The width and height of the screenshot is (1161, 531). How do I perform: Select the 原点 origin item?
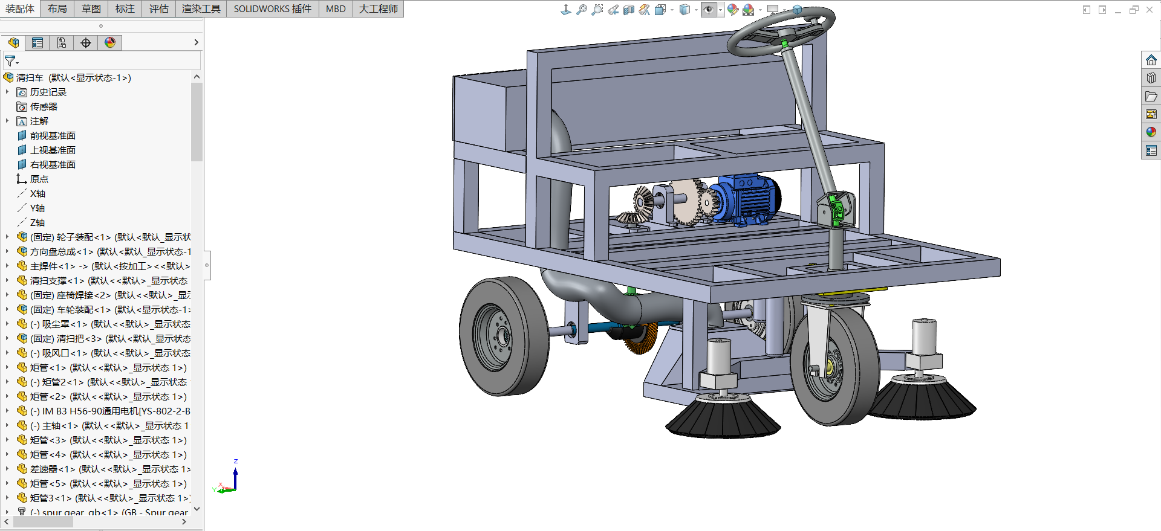pyautogui.click(x=33, y=179)
